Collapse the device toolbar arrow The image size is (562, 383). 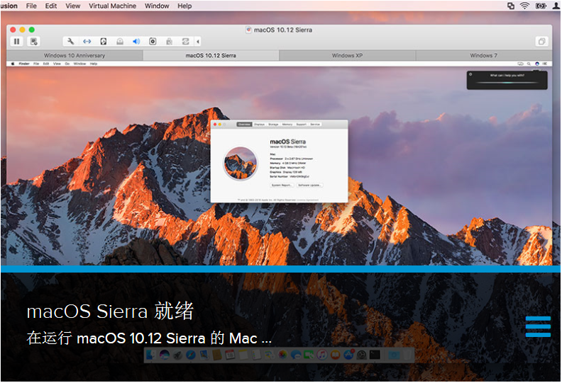click(x=198, y=42)
